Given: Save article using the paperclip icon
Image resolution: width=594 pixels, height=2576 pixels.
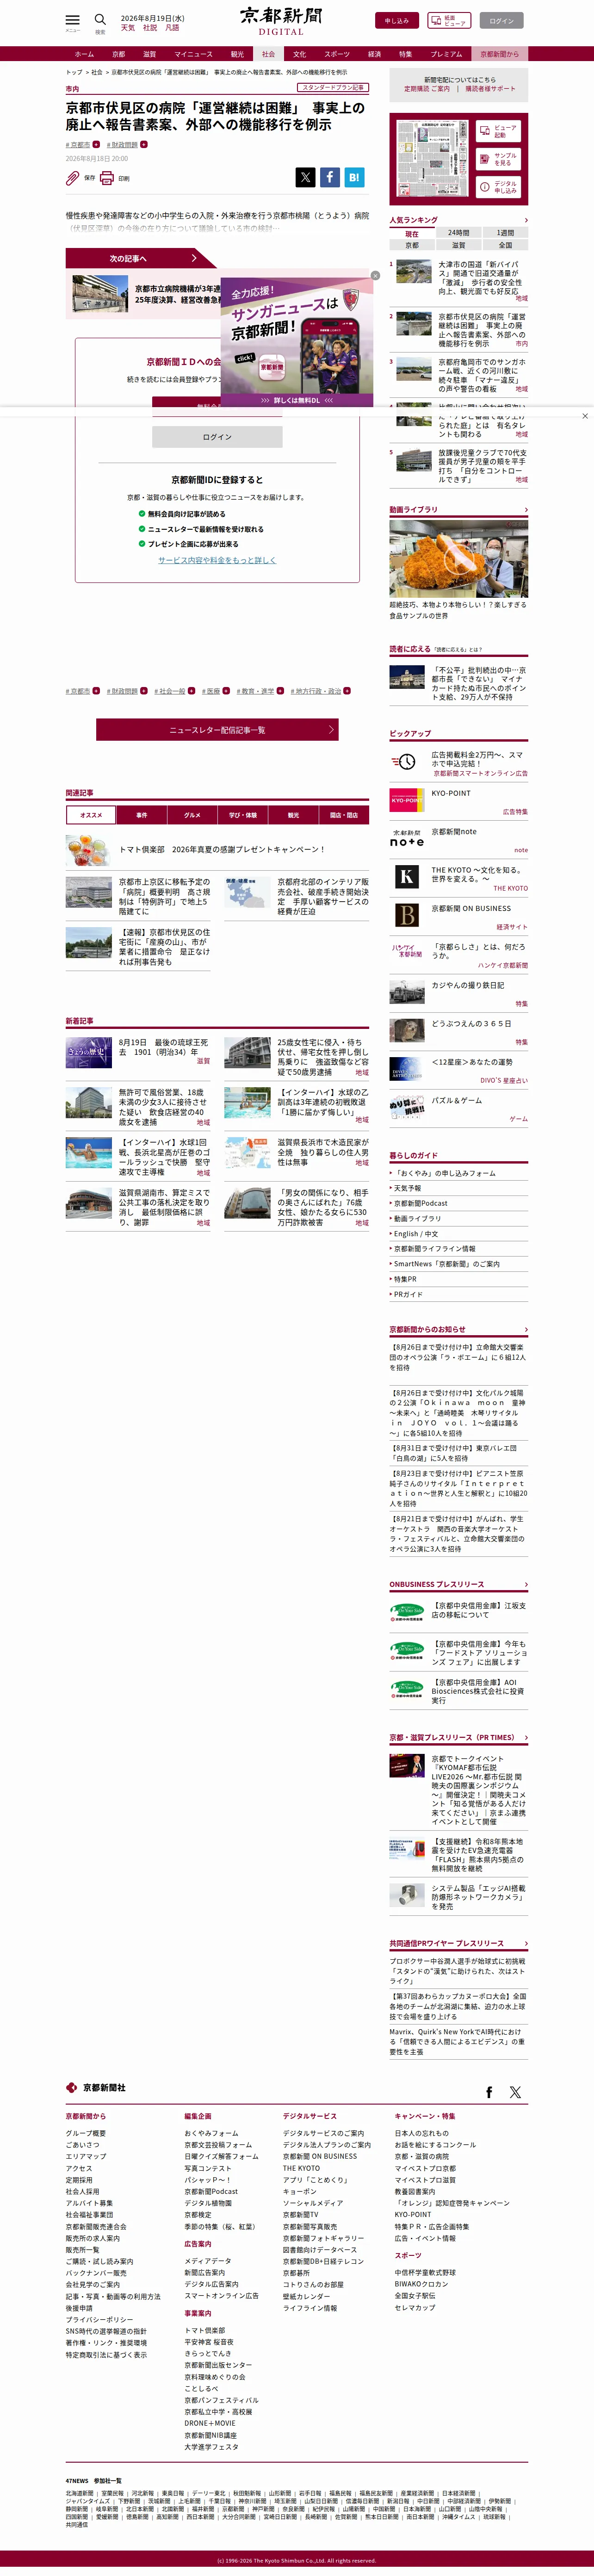Looking at the screenshot, I should [x=73, y=178].
